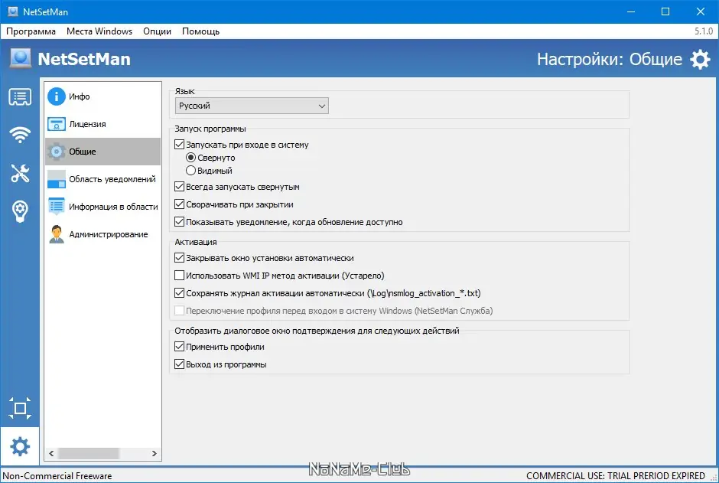Open the Места Windows menu
Image resolution: width=719 pixels, height=483 pixels.
pyautogui.click(x=99, y=31)
